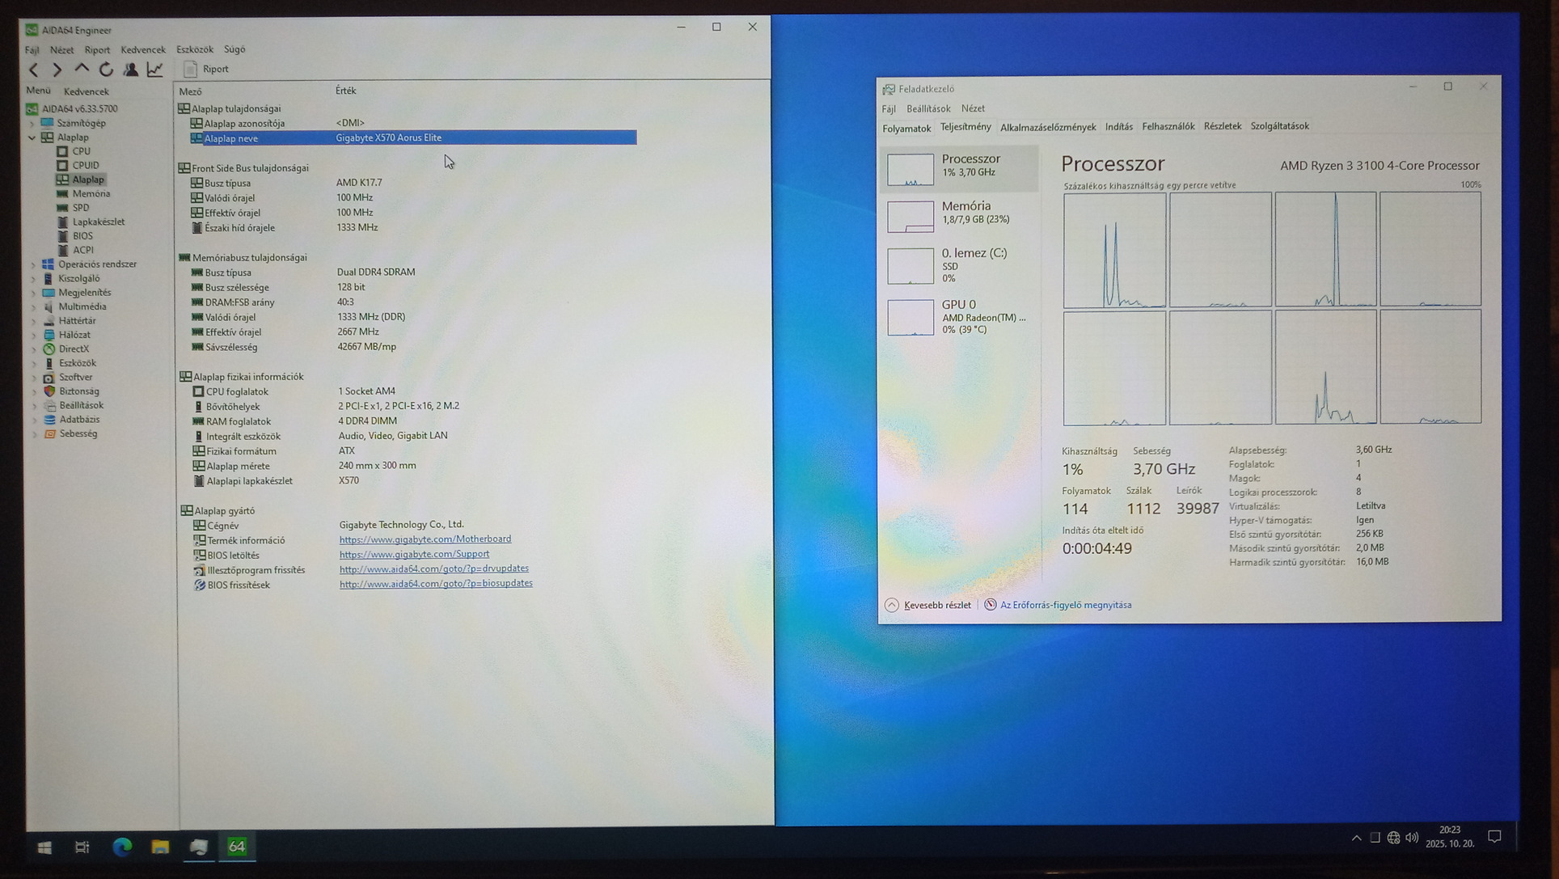1559x879 pixels.
Task: Click the Riport toolbar button
Action: (x=206, y=70)
